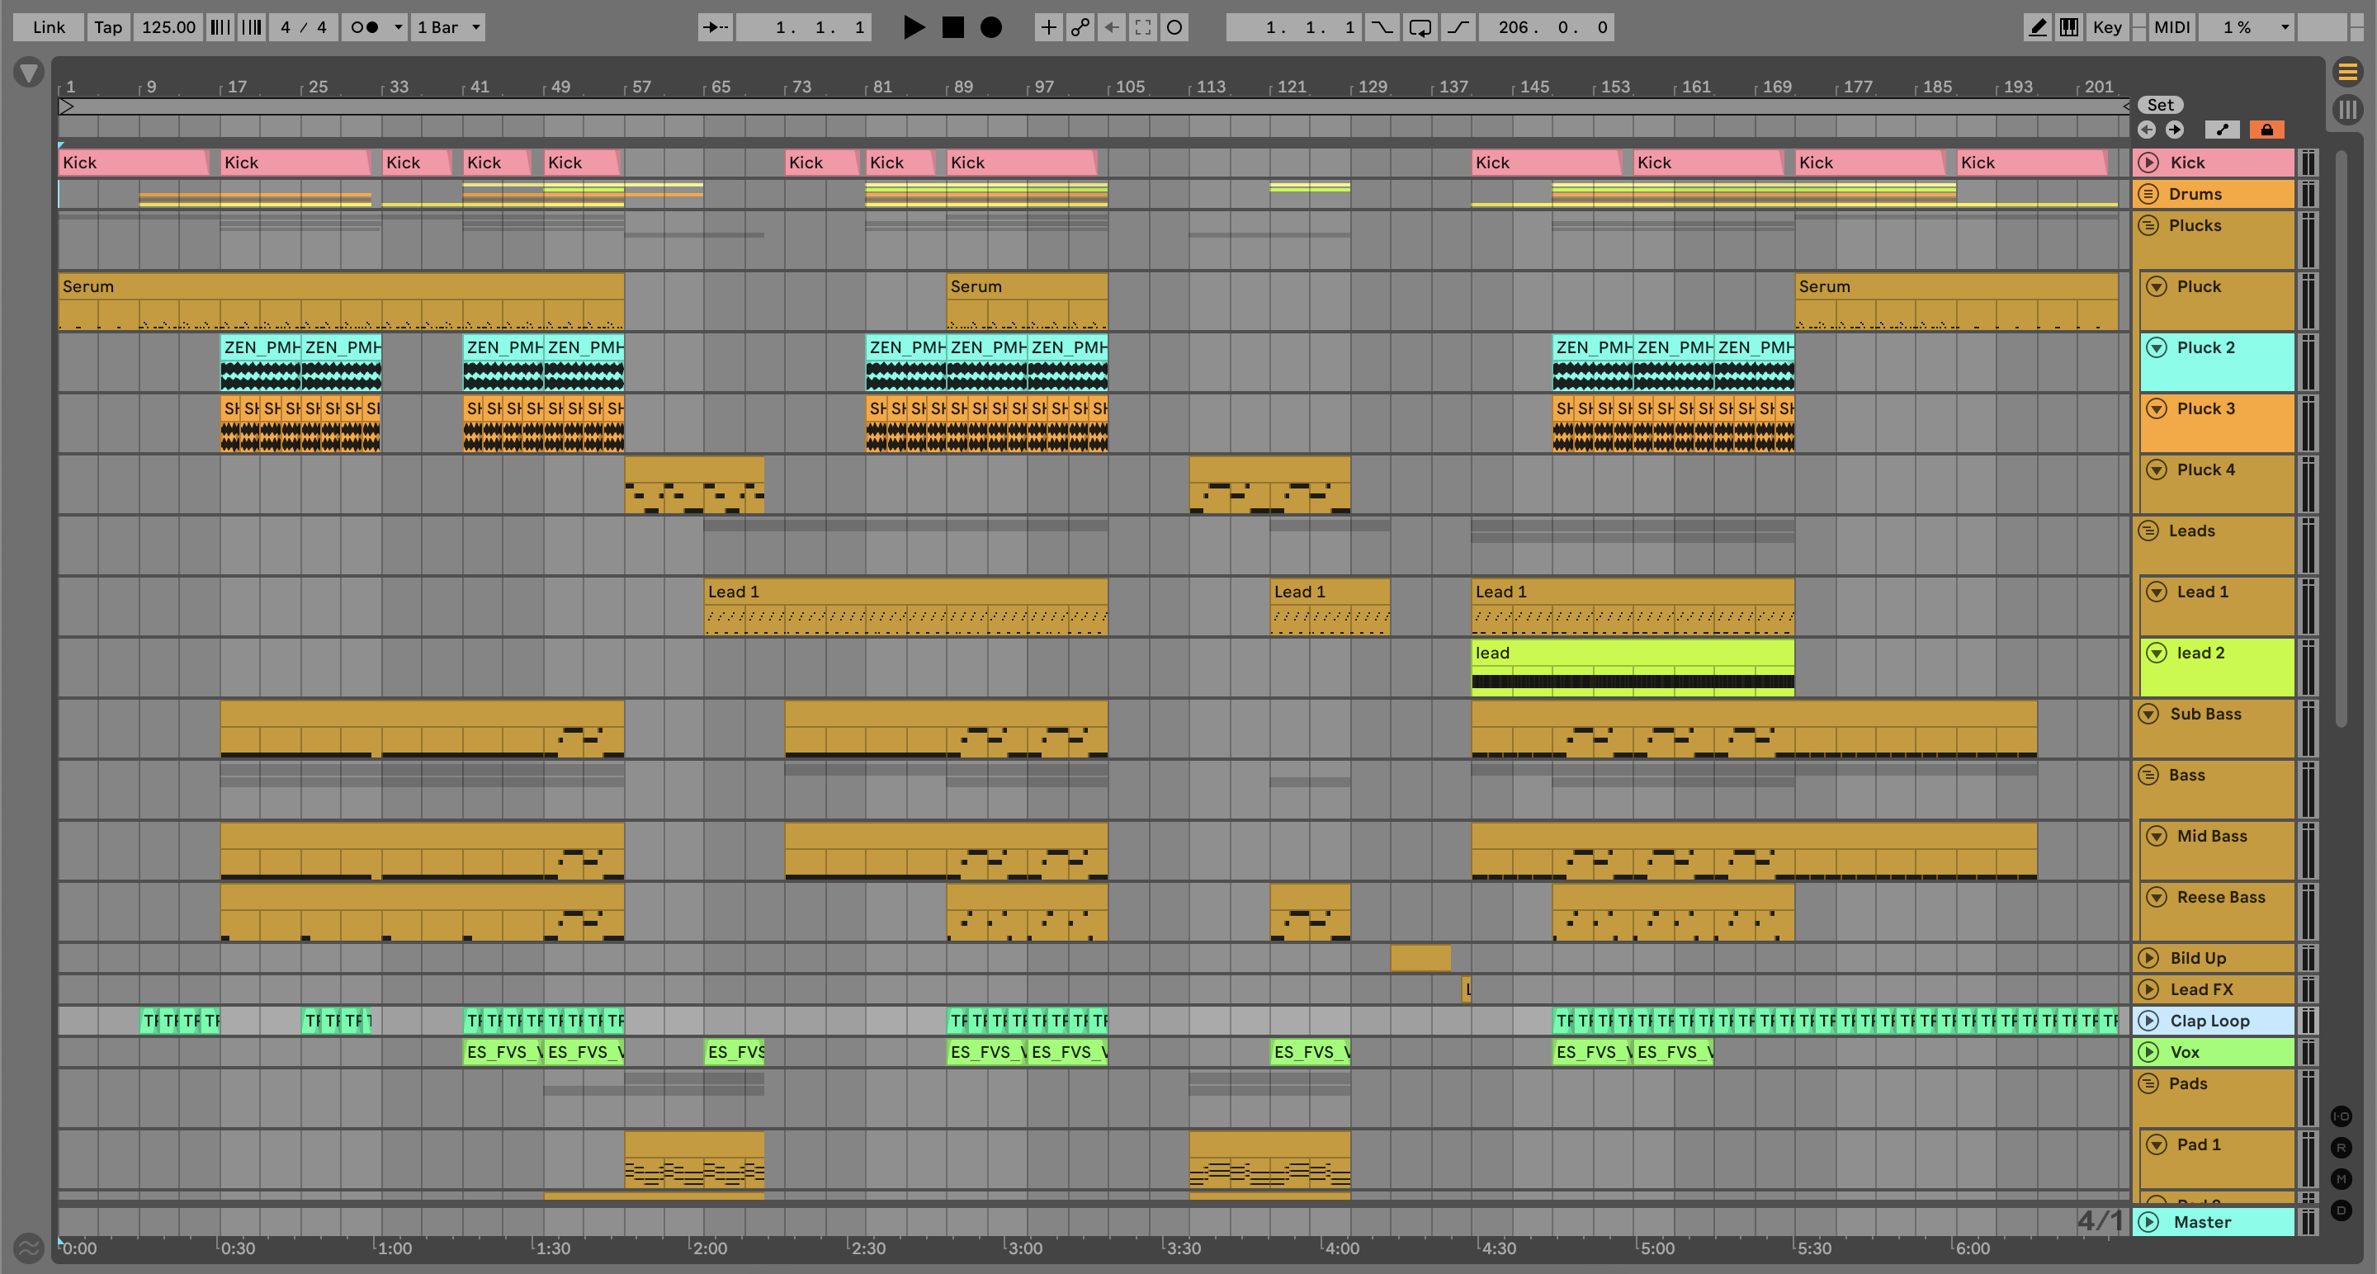Unfold the Sub Bass track
This screenshot has width=2377, height=1274.
pyautogui.click(x=2148, y=714)
